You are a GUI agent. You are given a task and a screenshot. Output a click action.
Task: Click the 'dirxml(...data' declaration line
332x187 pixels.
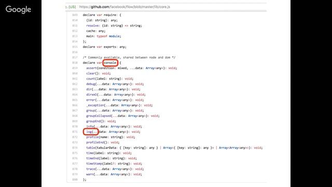(x=116, y=95)
